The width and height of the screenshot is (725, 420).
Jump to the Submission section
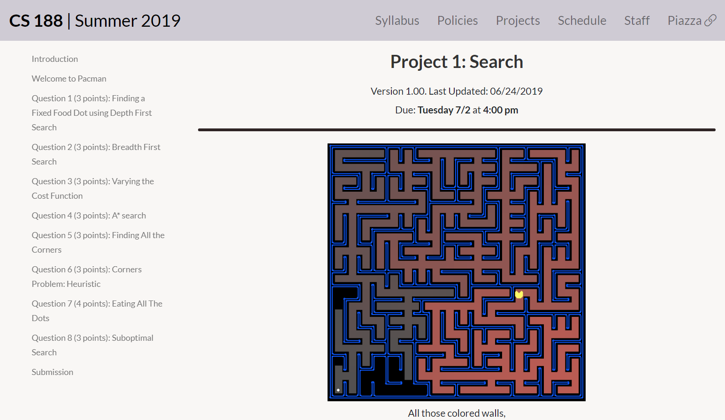pyautogui.click(x=53, y=372)
